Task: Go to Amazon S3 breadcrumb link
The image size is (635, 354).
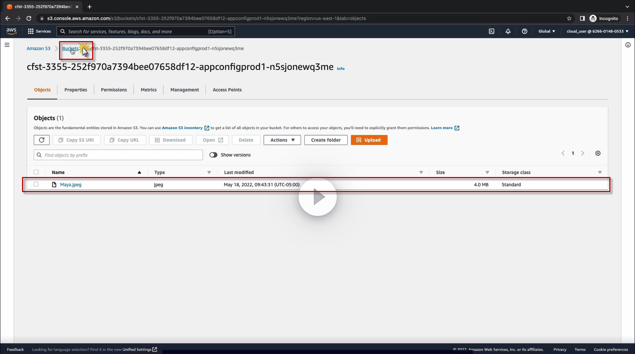Action: pyautogui.click(x=39, y=48)
